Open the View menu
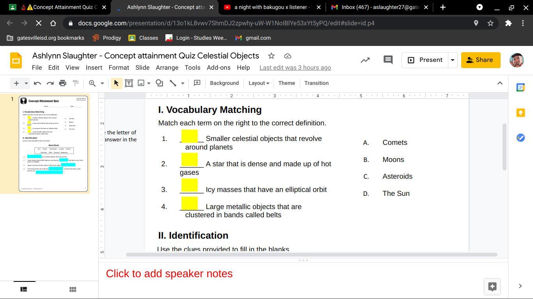Screen dimensions: 533x299 pyautogui.click(x=72, y=68)
